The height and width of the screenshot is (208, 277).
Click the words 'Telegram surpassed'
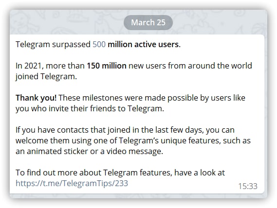point(53,44)
